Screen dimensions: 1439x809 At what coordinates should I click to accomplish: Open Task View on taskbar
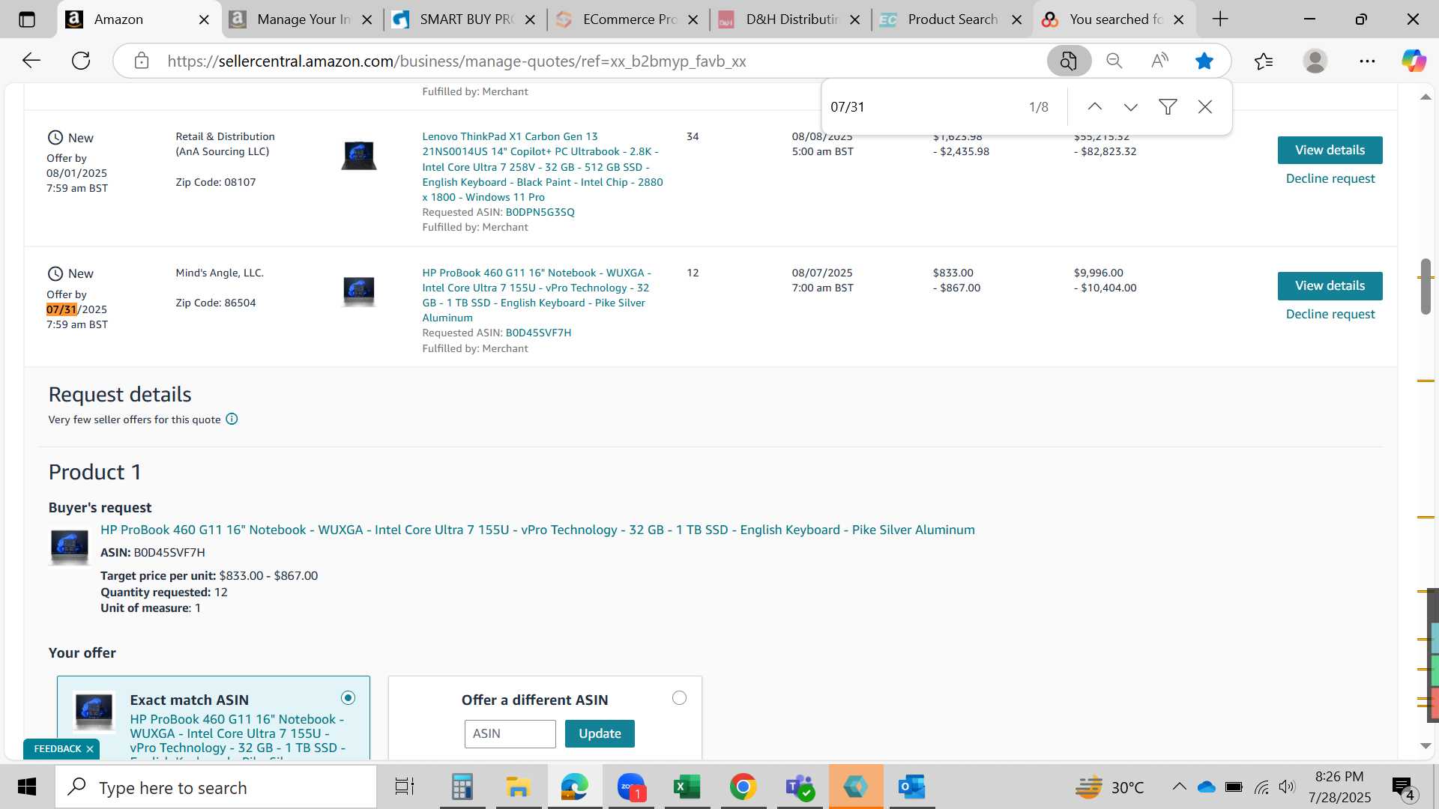[x=405, y=787]
